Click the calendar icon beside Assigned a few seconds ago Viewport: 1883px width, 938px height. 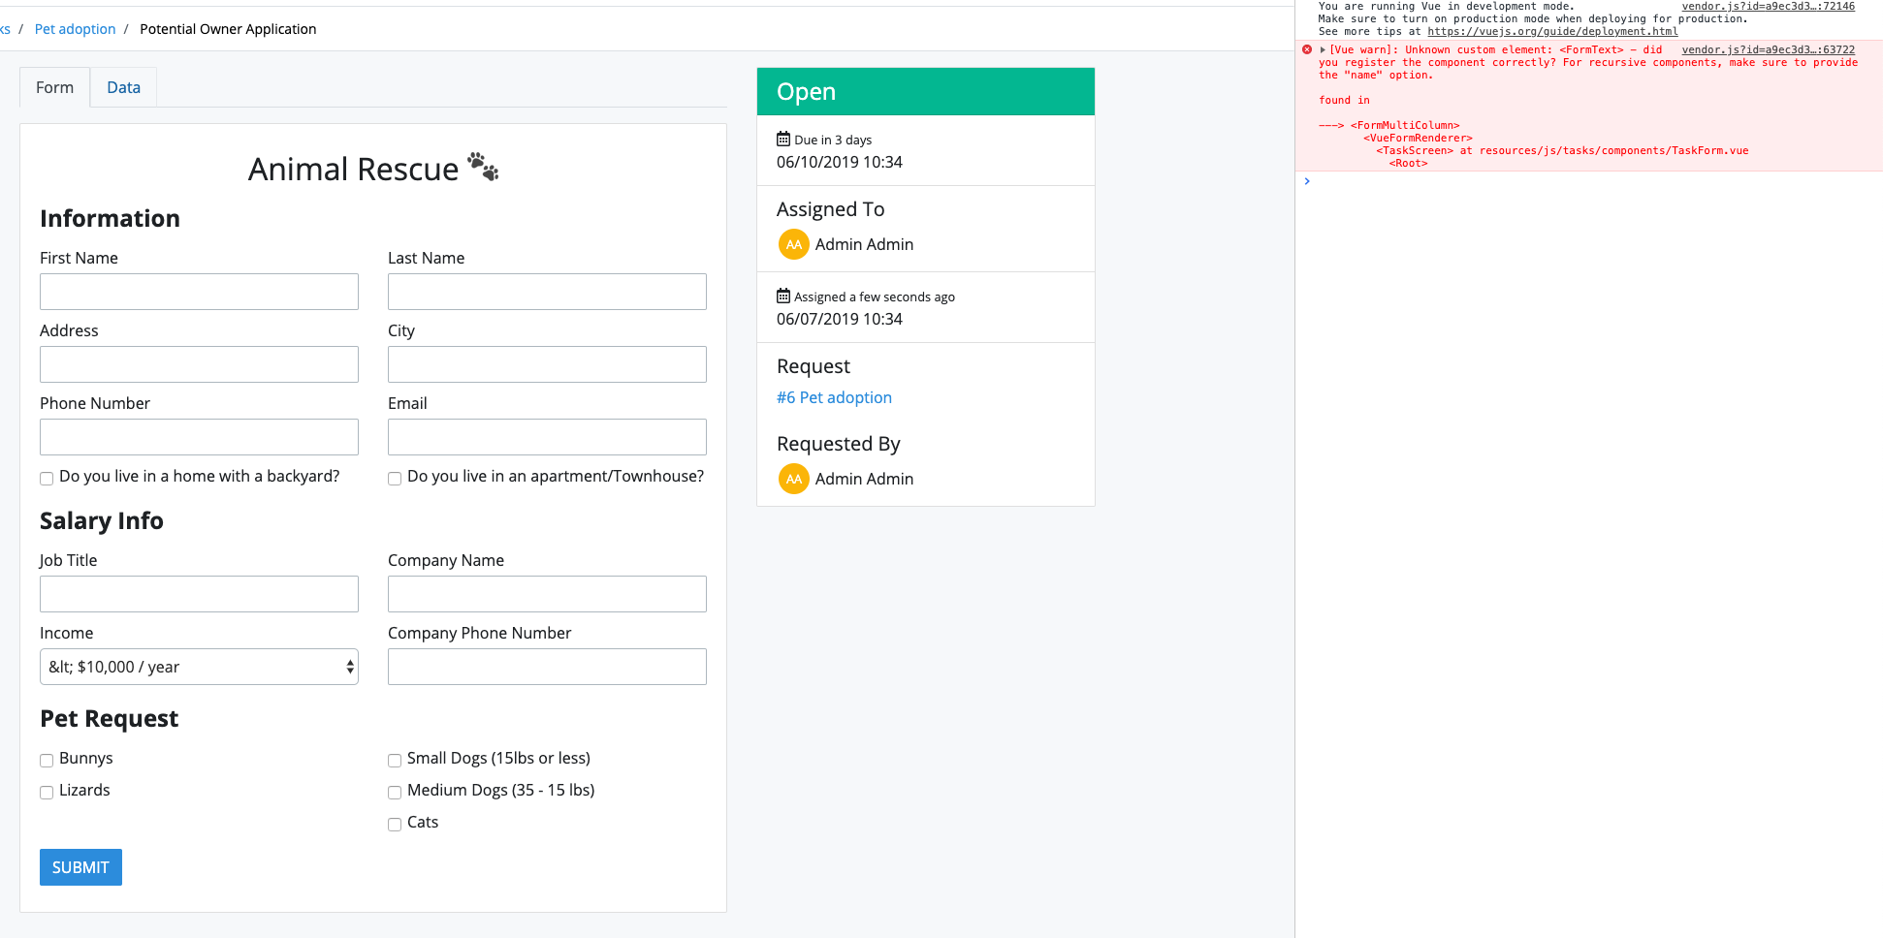[783, 297]
